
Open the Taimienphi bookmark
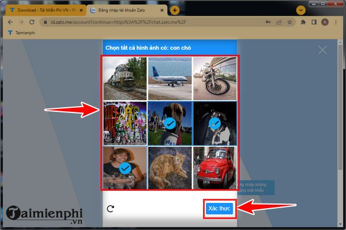click(22, 33)
